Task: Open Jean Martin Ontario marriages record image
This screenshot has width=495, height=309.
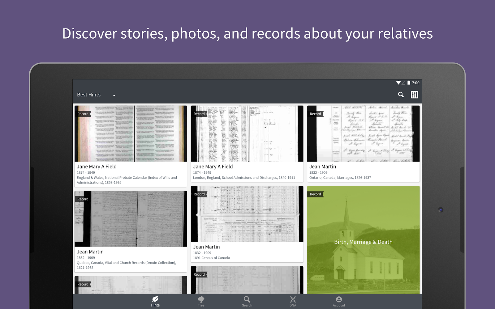Action: coord(364,133)
